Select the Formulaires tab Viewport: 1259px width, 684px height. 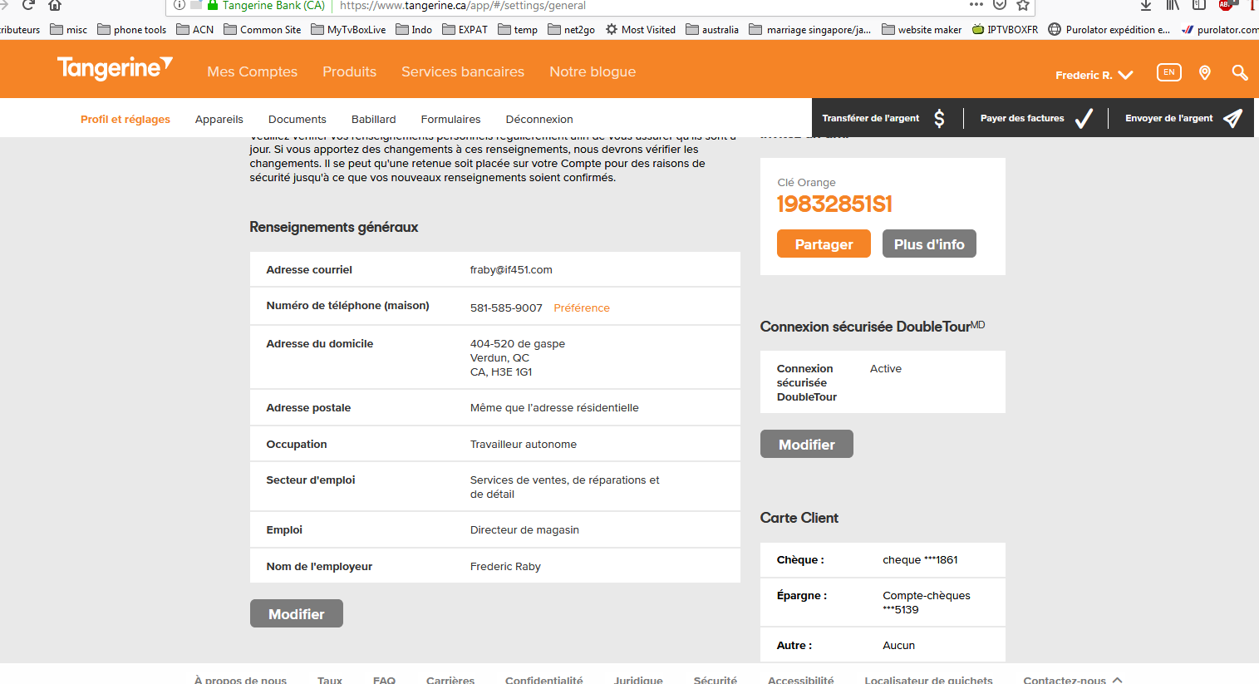(x=450, y=119)
